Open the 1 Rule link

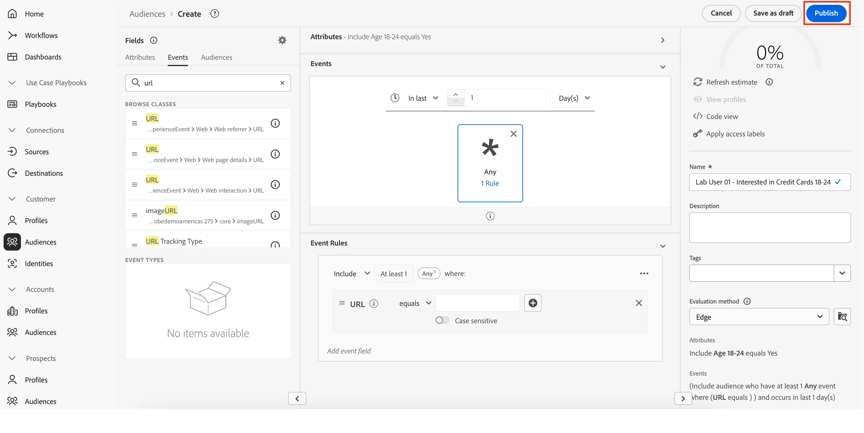pos(490,183)
